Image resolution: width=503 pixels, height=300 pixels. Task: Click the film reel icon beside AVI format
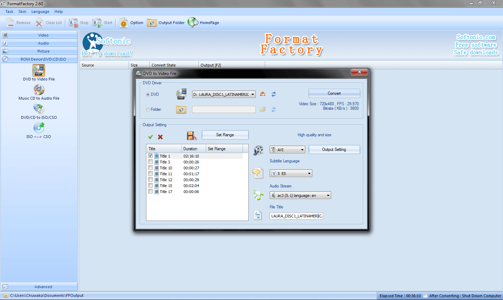click(x=258, y=150)
